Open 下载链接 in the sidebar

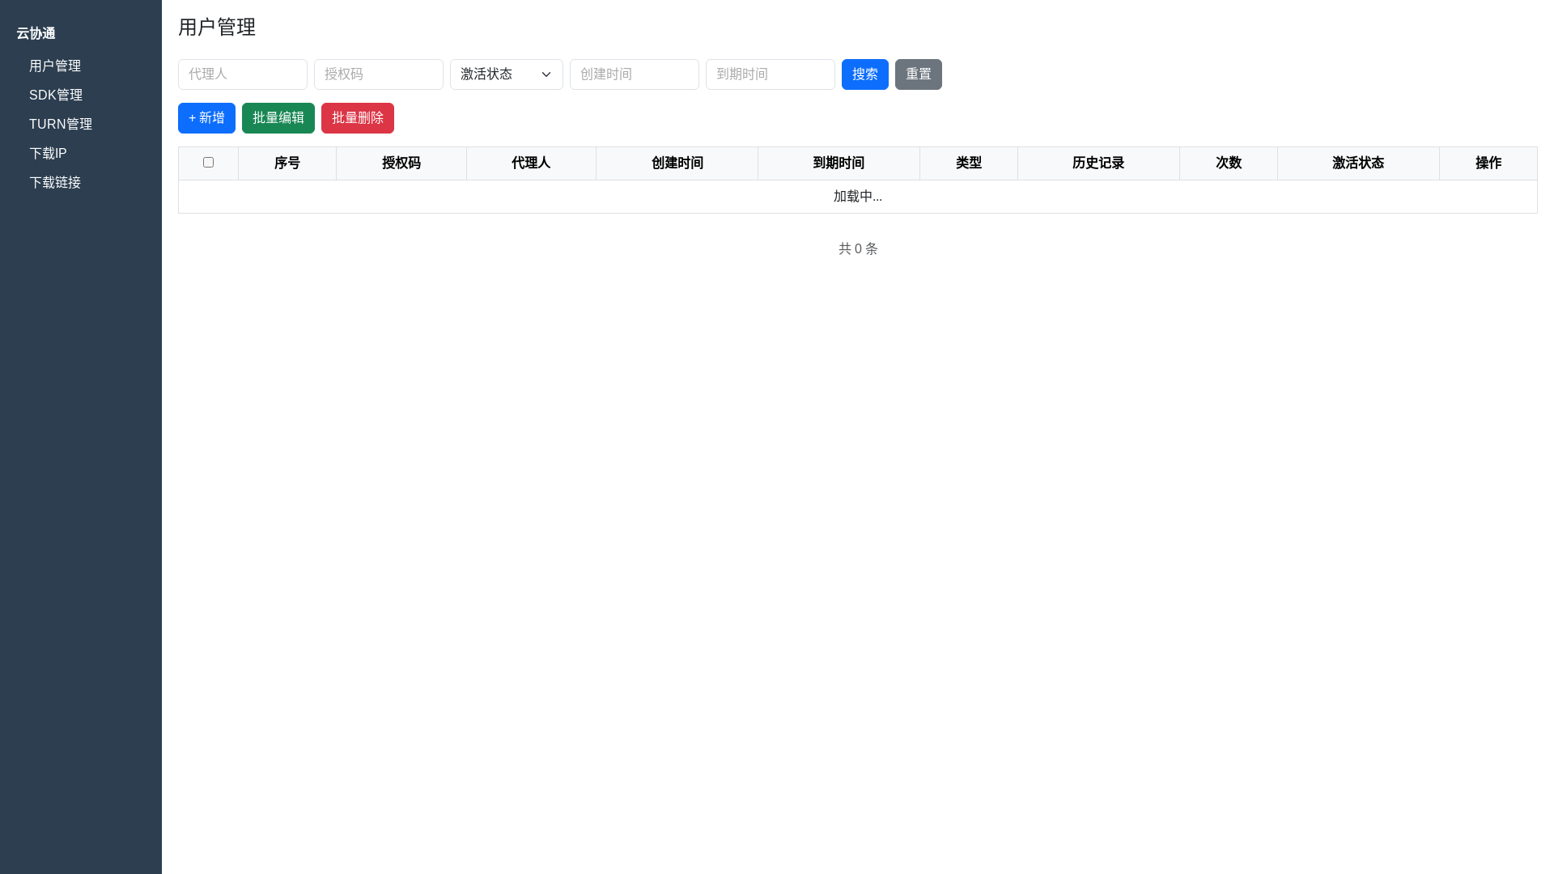tap(55, 183)
